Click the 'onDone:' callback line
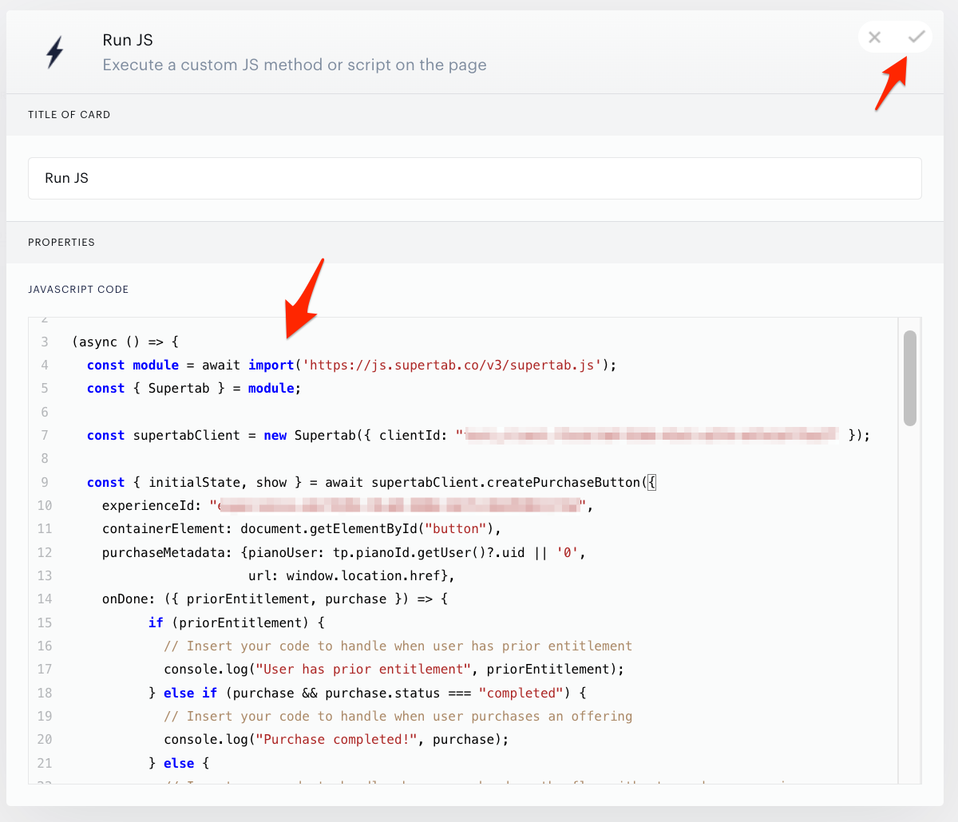The image size is (958, 822). pyautogui.click(x=275, y=599)
